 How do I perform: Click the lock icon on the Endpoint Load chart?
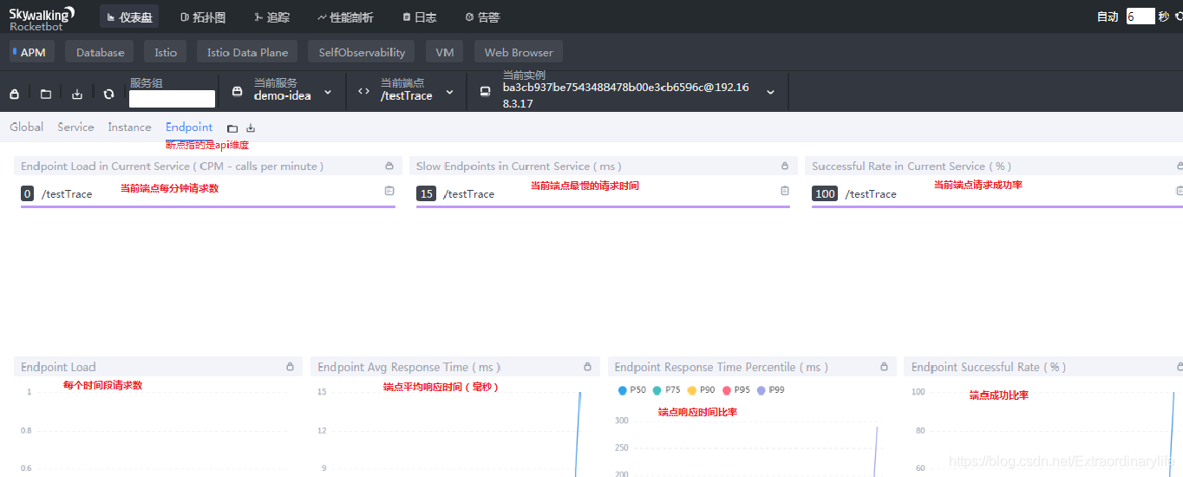pyautogui.click(x=291, y=367)
